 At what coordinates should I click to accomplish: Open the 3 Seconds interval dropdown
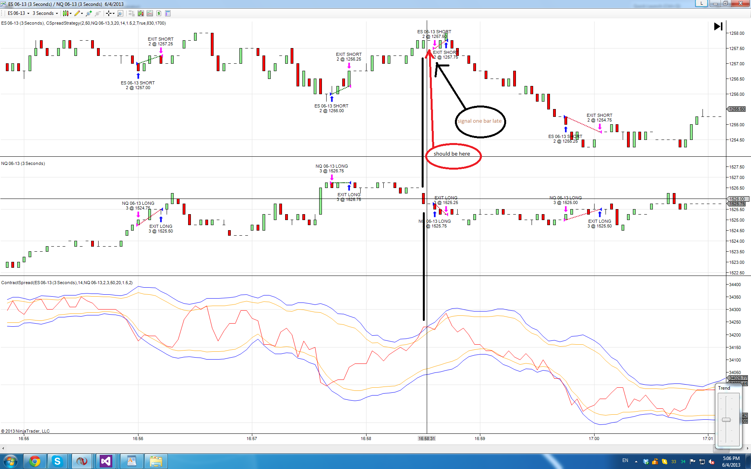[x=45, y=13]
